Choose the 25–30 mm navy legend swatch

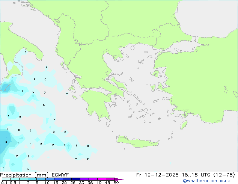point(76,179)
